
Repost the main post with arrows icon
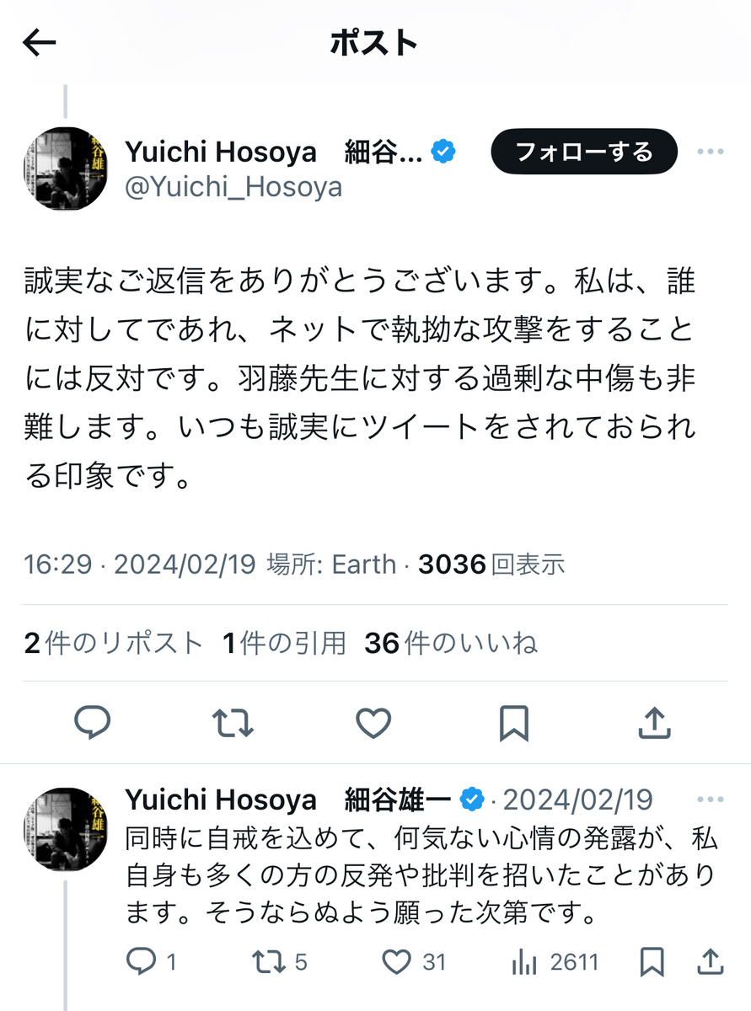coord(233,723)
